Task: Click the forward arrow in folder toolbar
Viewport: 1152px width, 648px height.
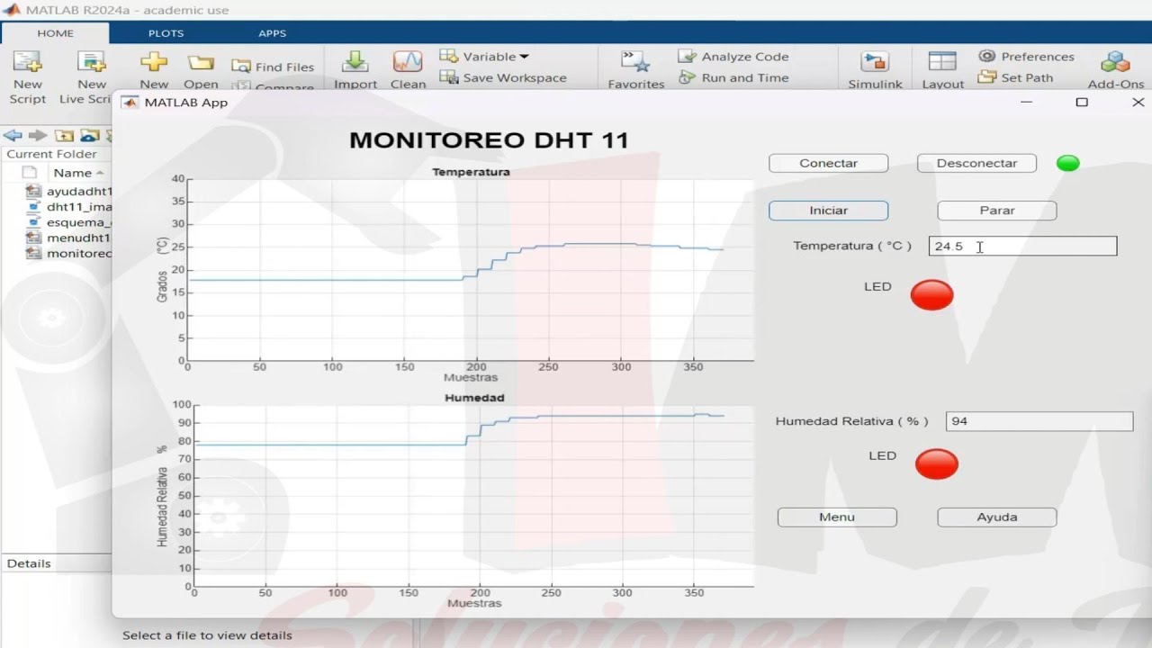Action: point(38,136)
